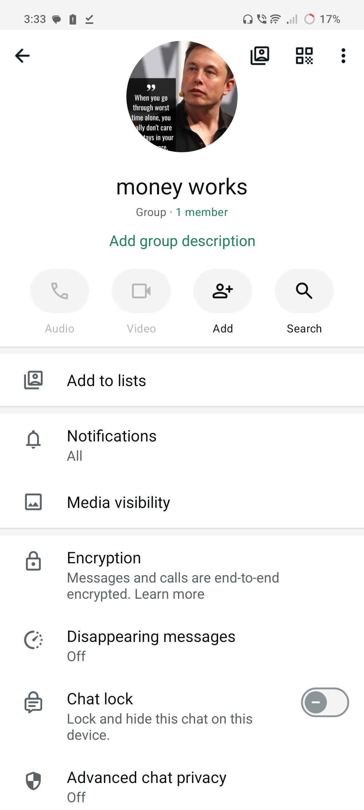Start a group audio call
Image resolution: width=364 pixels, height=810 pixels.
point(60,291)
